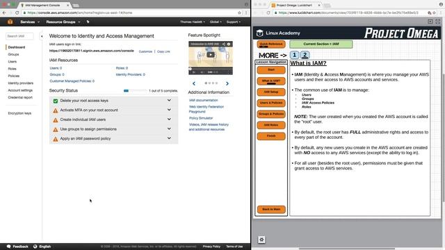Reload the Lucidchart browser page
Viewport: 445px width, 250px height.
[268, 12]
